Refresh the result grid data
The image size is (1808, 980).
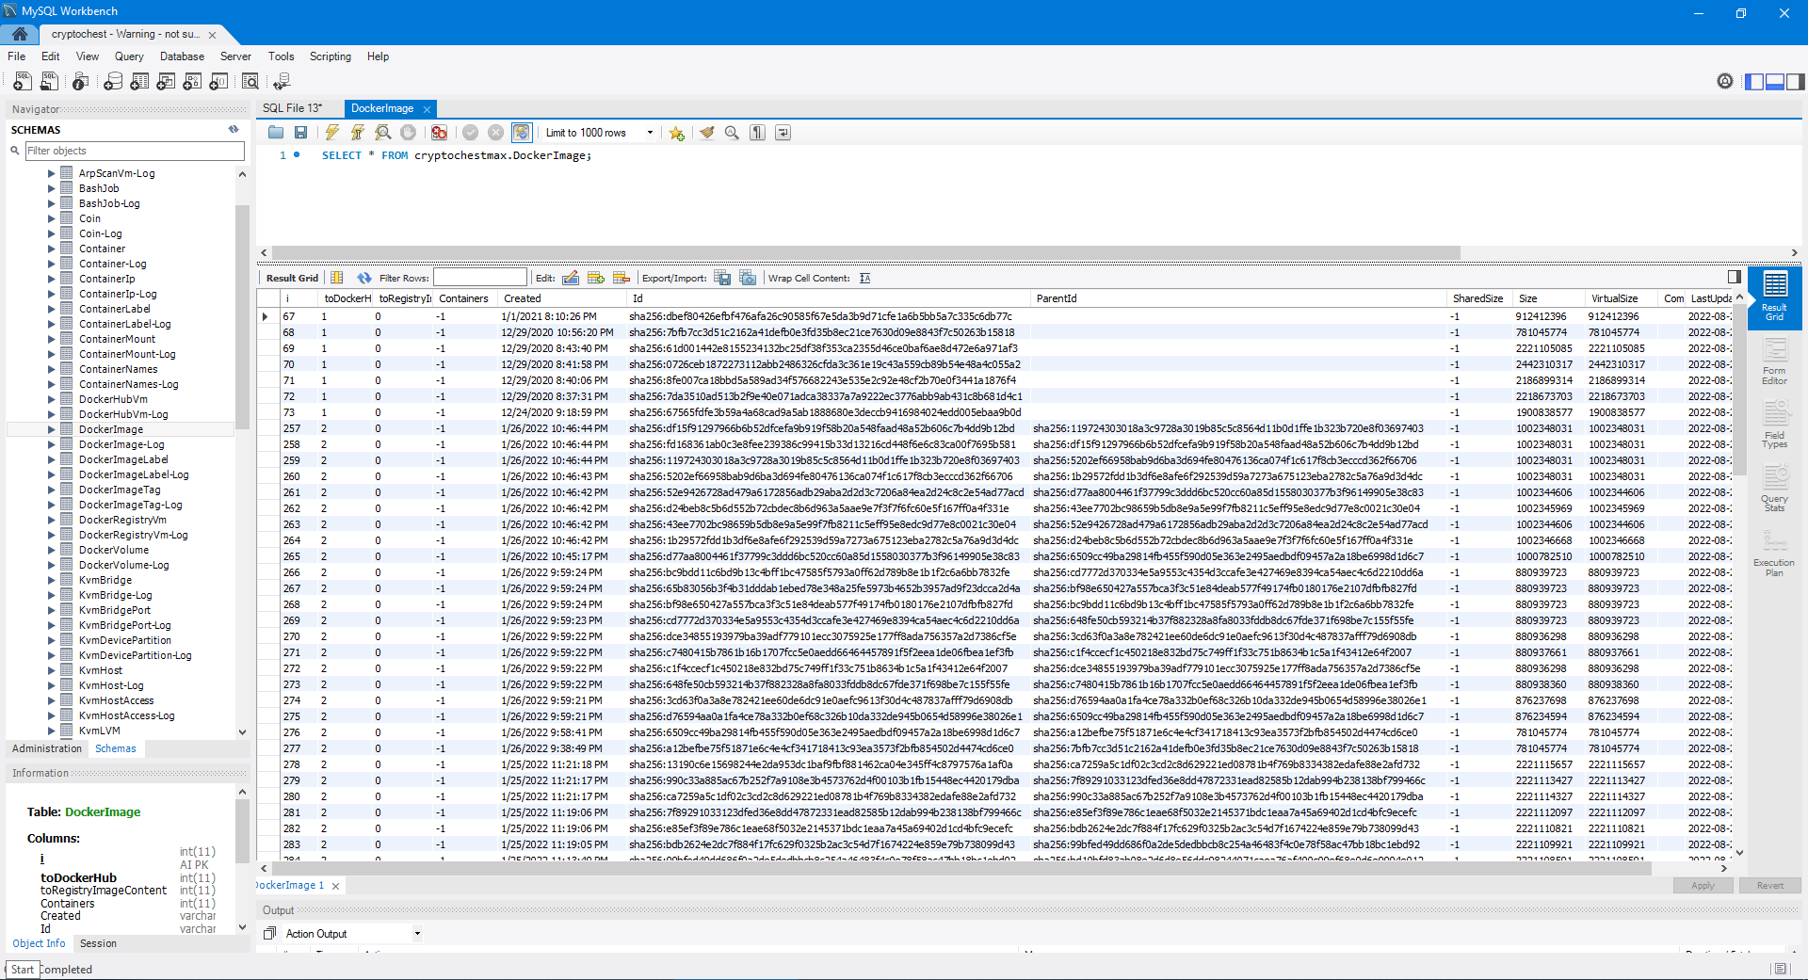click(364, 278)
